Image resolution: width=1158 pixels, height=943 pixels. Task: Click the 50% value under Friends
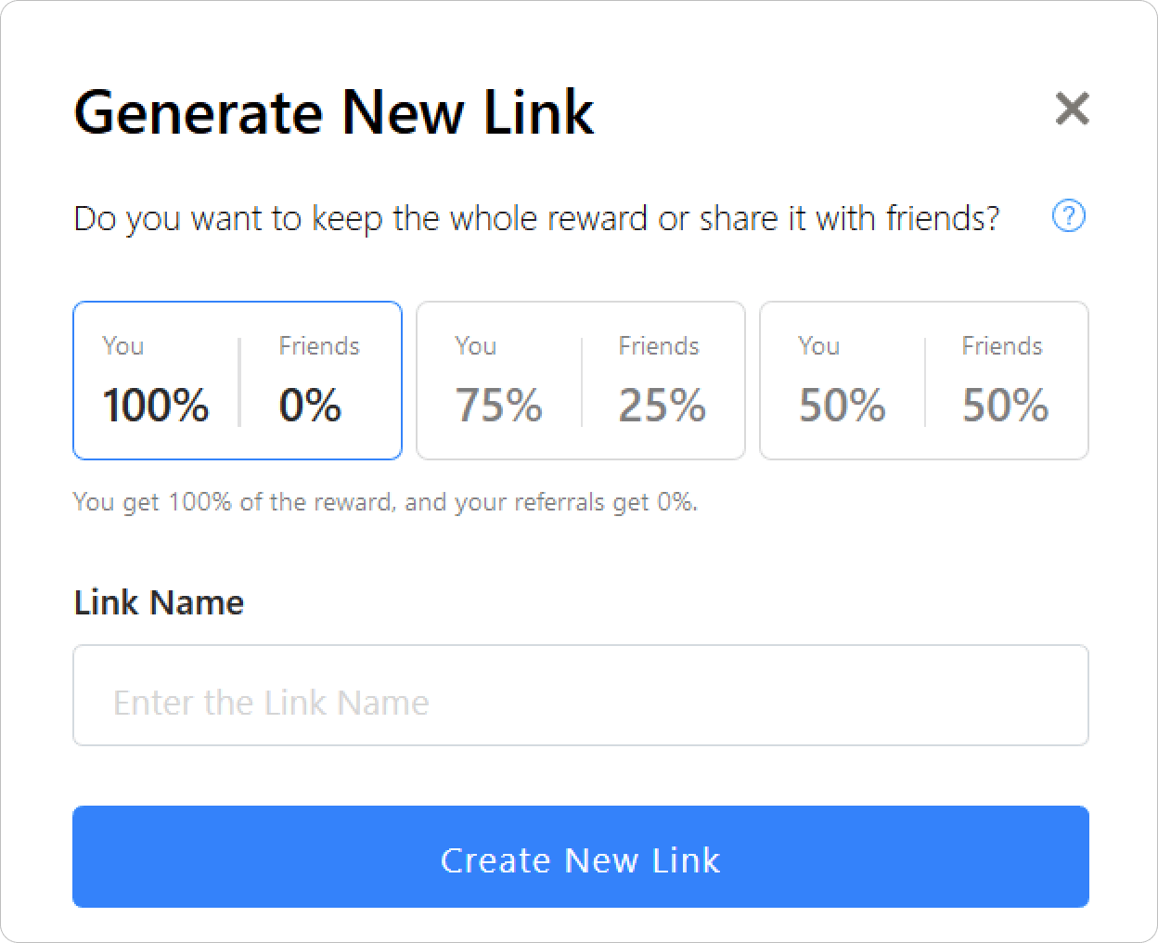point(1006,406)
